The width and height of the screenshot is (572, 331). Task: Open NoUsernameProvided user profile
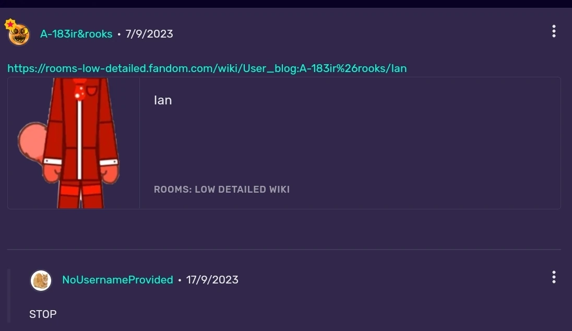click(x=117, y=280)
